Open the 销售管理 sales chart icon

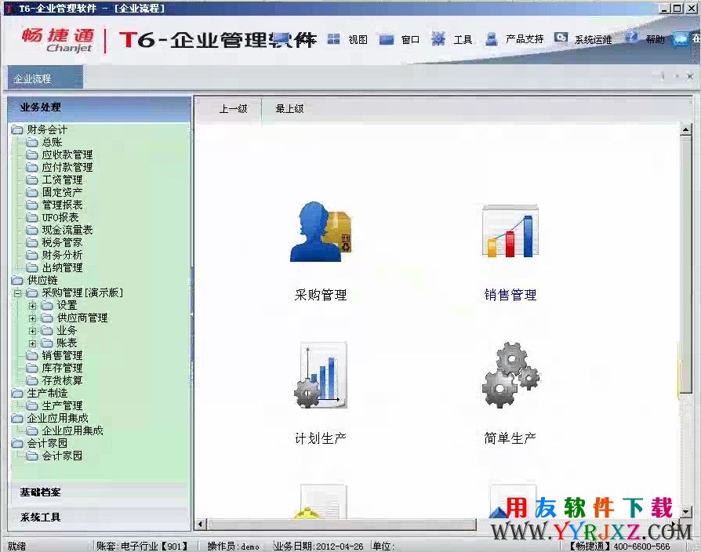tap(510, 231)
